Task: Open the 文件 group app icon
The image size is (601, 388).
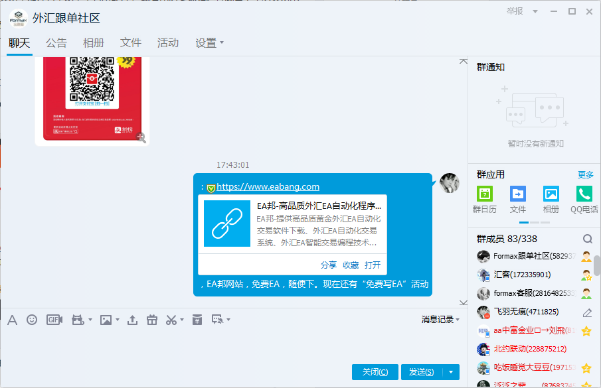Action: [x=518, y=200]
